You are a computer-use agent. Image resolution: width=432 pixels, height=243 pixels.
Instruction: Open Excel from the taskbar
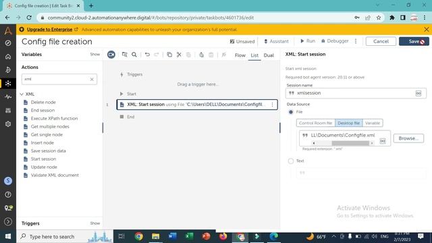(189, 236)
